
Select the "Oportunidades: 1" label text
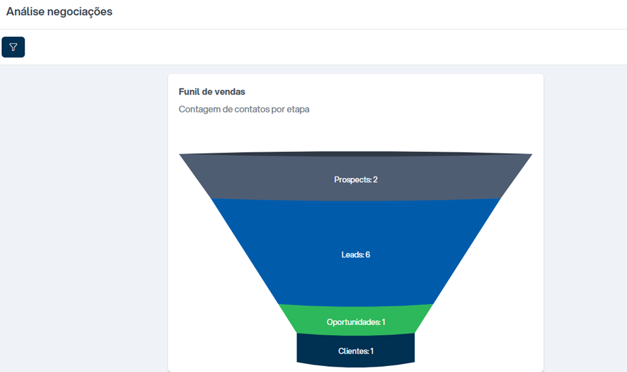355,322
